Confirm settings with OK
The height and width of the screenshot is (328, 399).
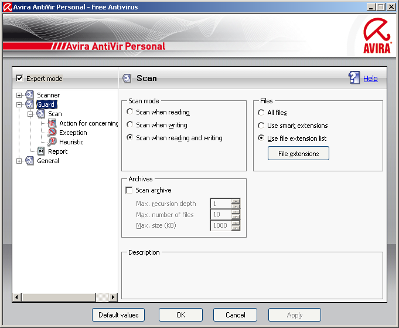tap(180, 315)
